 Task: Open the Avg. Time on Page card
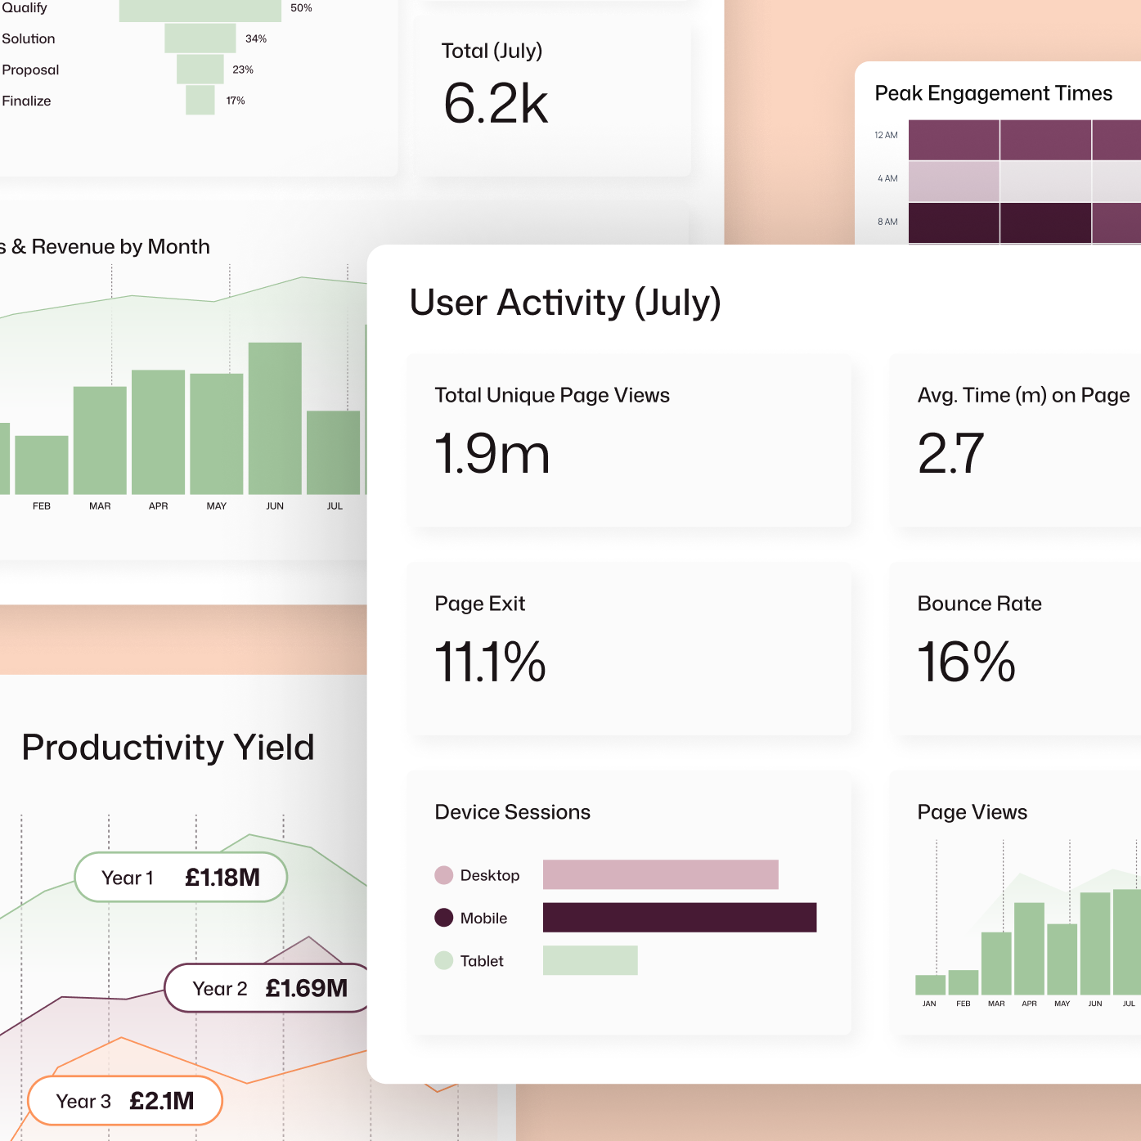(1015, 441)
